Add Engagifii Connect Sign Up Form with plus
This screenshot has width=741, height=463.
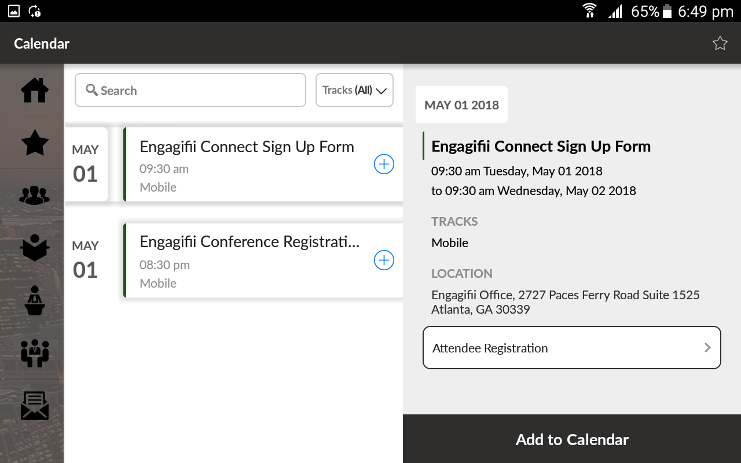[x=384, y=164]
